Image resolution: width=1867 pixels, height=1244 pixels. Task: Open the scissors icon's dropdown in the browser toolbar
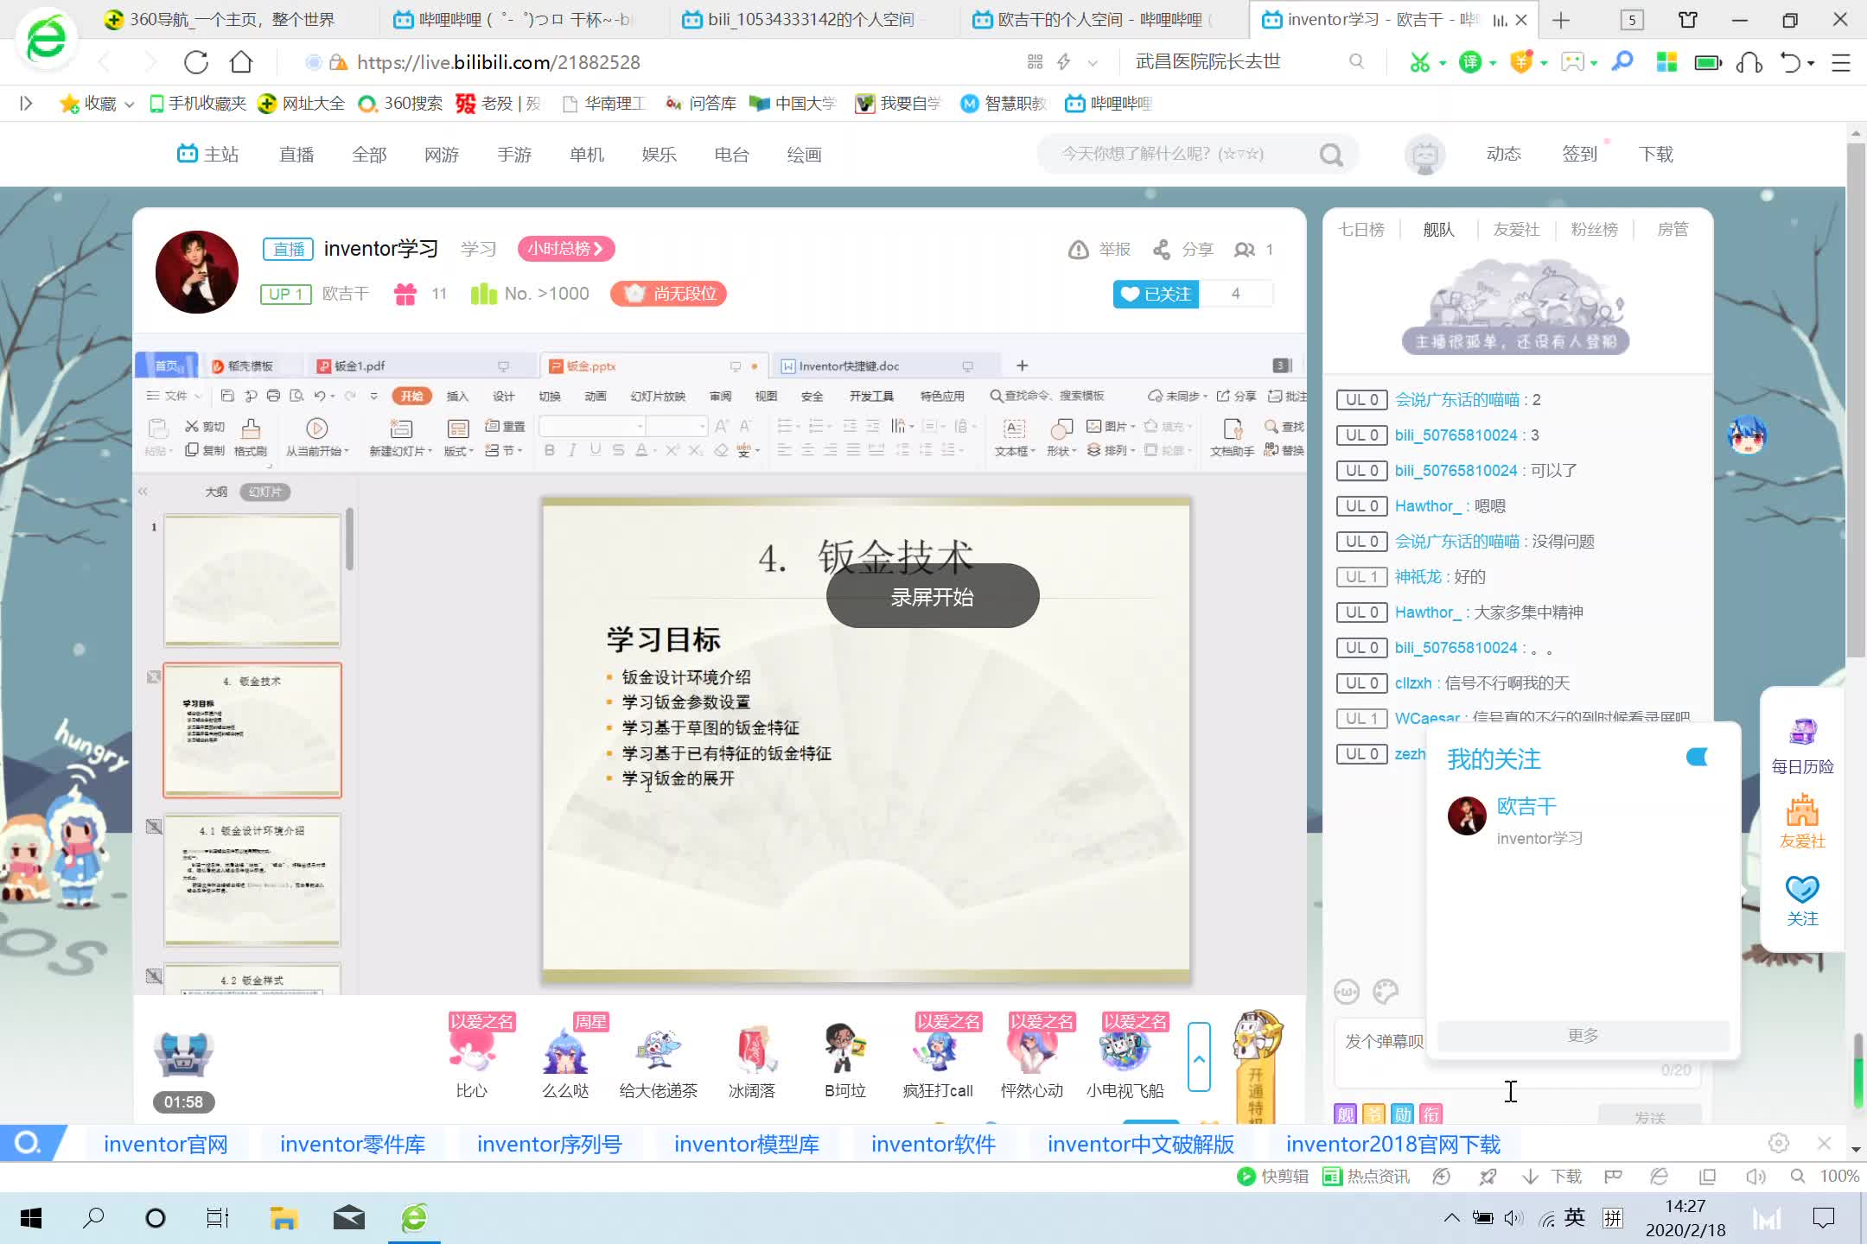[x=1443, y=62]
